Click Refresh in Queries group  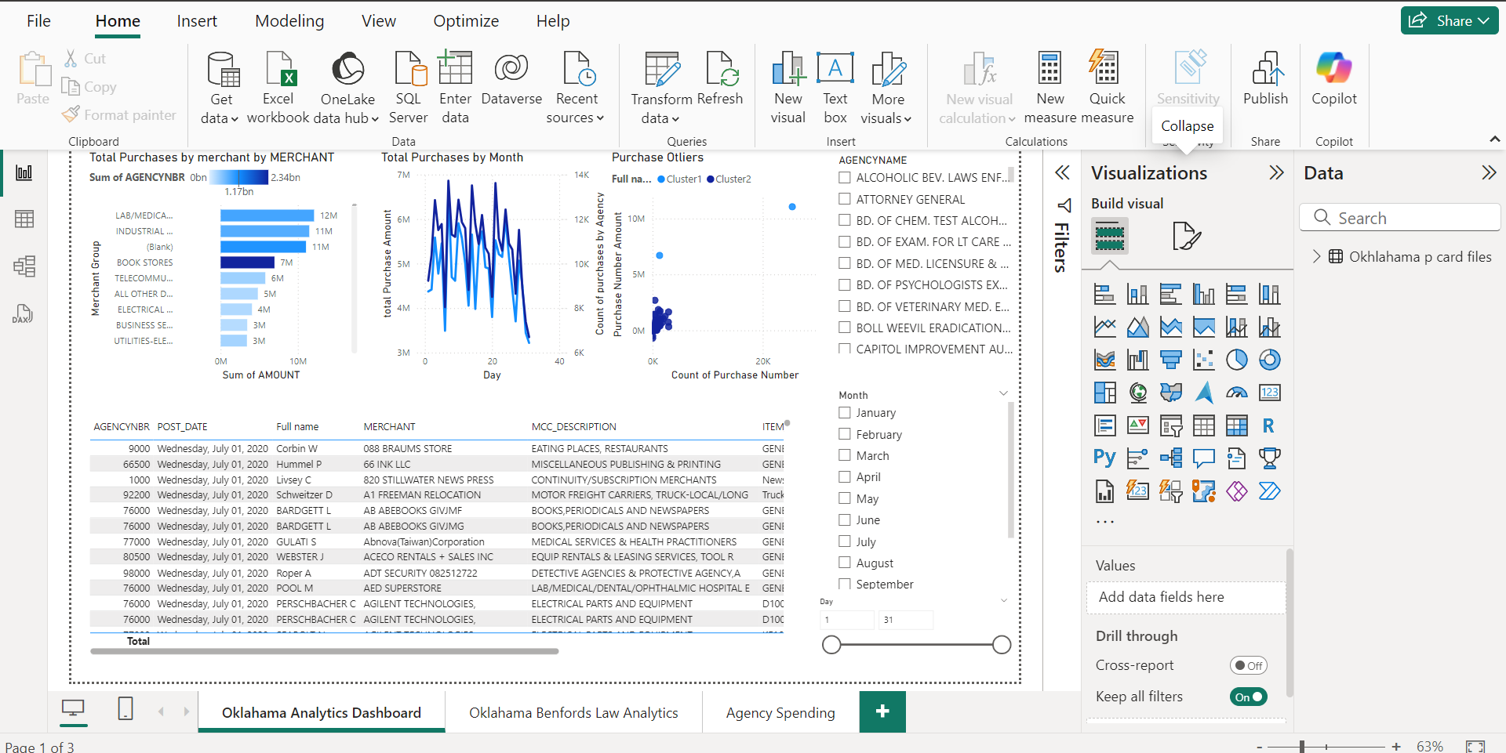[x=720, y=78]
